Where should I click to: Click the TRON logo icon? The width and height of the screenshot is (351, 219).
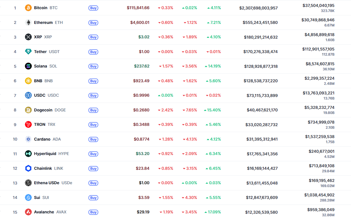(28, 124)
